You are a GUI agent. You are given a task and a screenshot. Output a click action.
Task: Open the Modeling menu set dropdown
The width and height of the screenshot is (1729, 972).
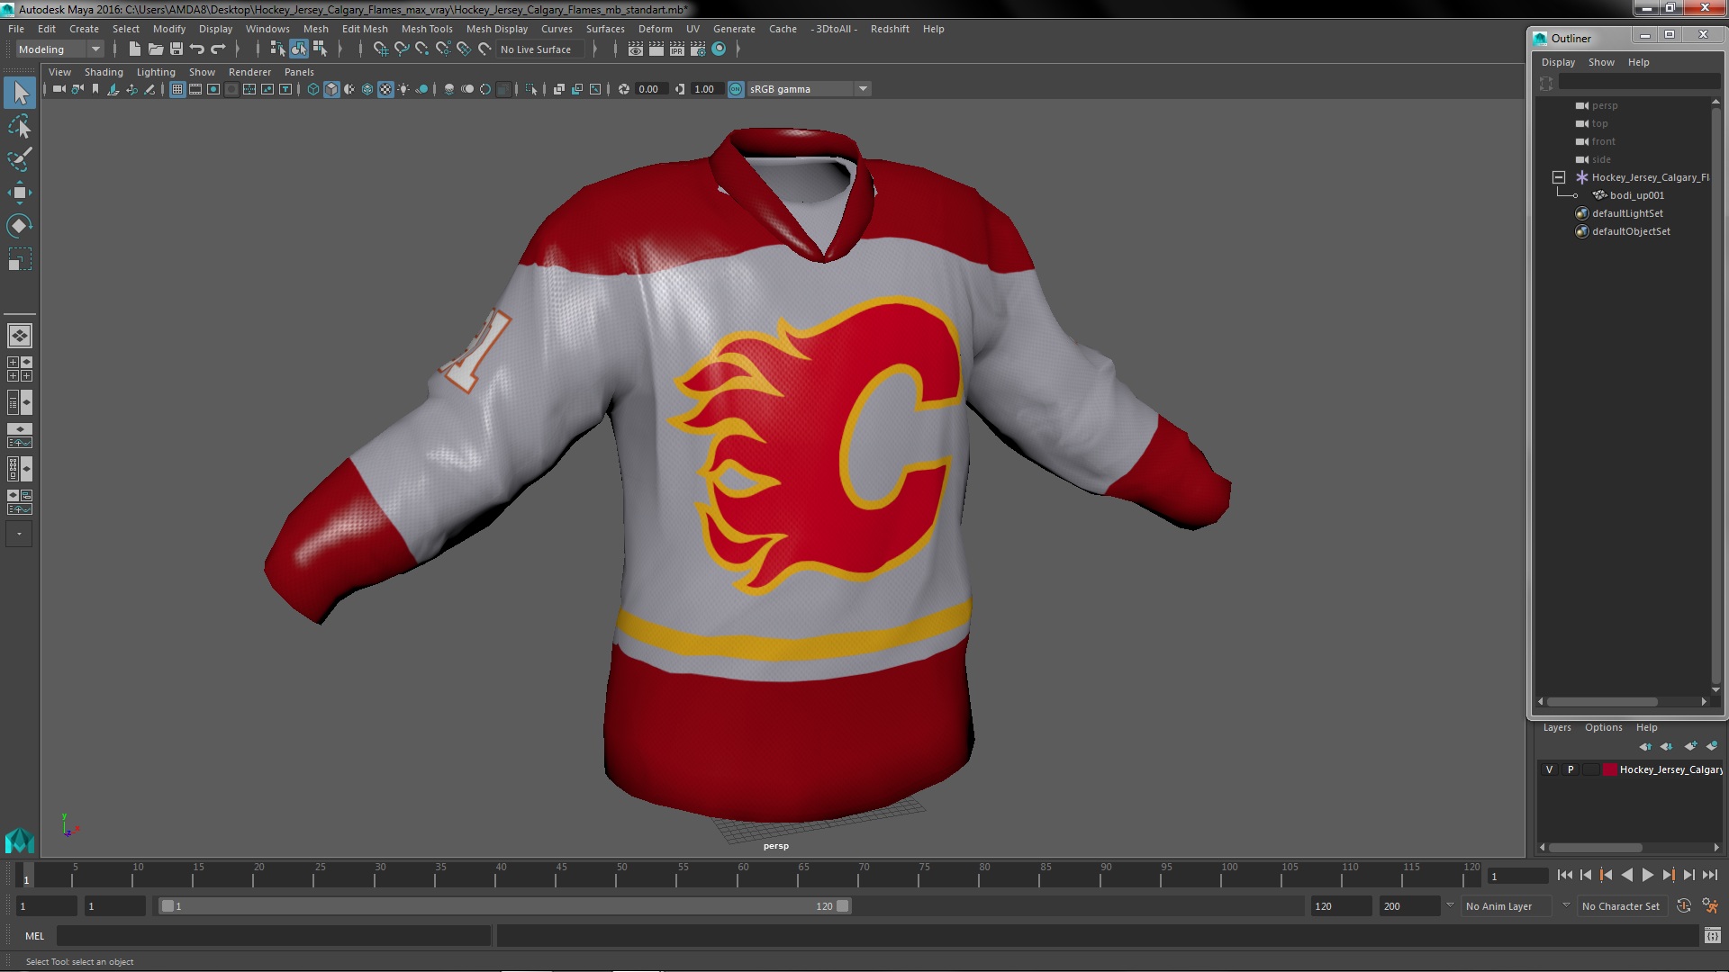pos(59,49)
